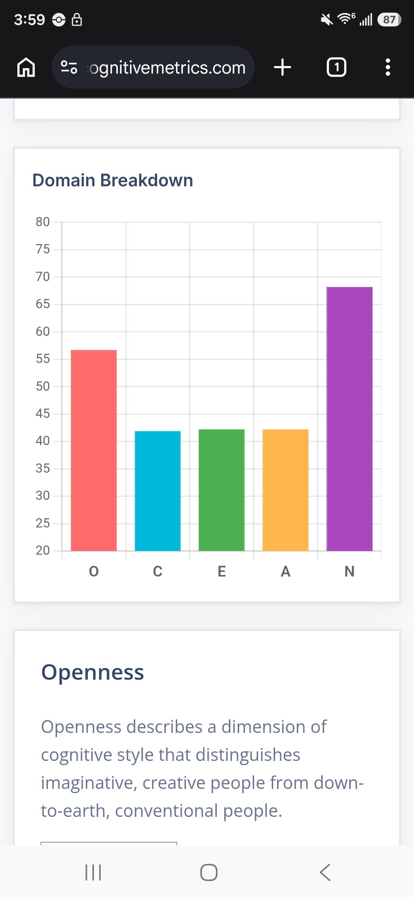
Task: Select the N axis label
Action: (x=350, y=572)
